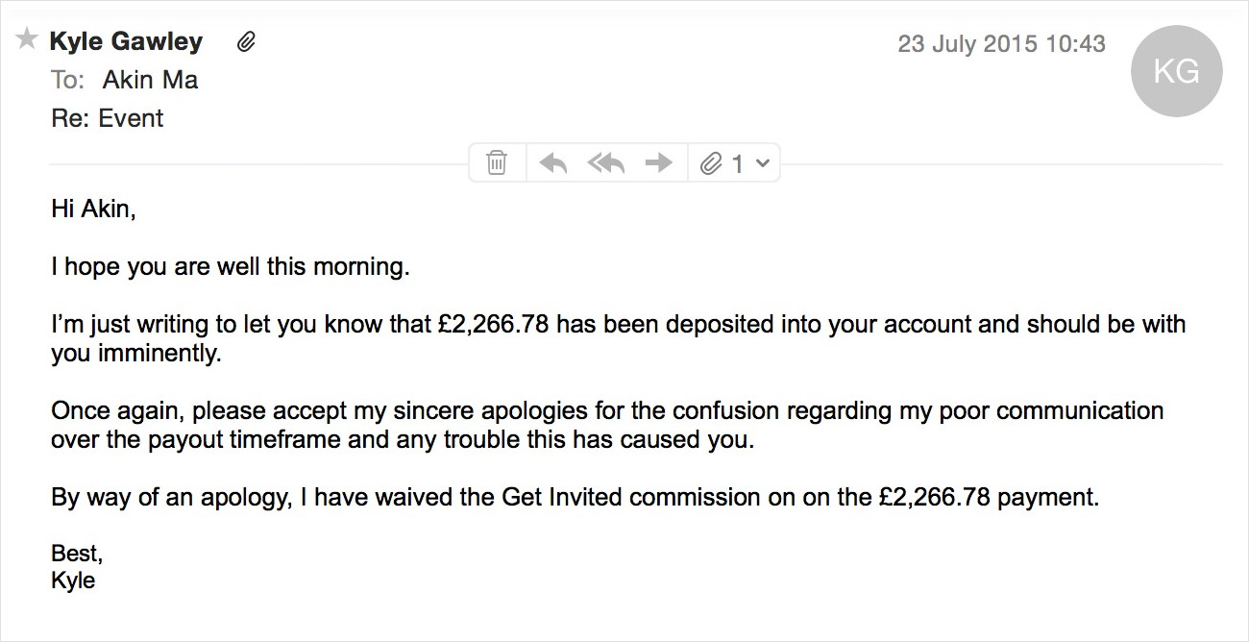Click the paperclip icon next to sender name
The image size is (1249, 642).
(x=246, y=42)
